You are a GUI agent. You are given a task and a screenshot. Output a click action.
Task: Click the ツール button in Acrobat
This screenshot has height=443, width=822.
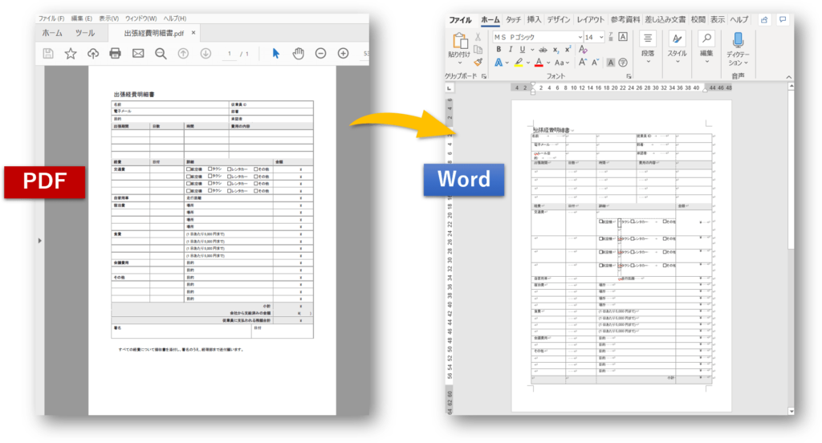coord(85,33)
